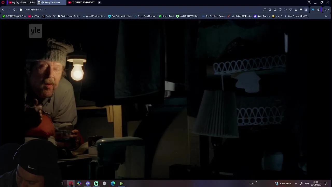Show hidden system tray icons

pos(296,183)
